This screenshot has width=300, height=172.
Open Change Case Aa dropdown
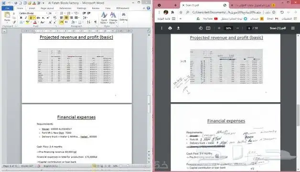(43, 22)
